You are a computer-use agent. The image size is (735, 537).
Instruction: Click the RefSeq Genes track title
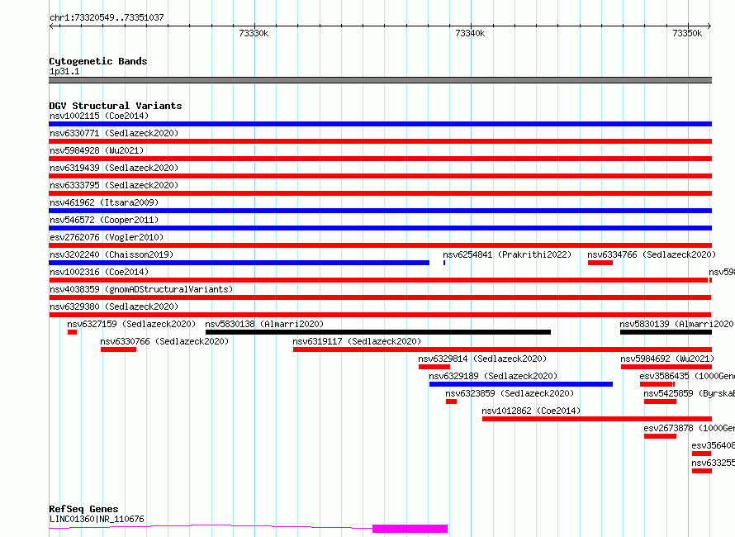[x=84, y=510]
